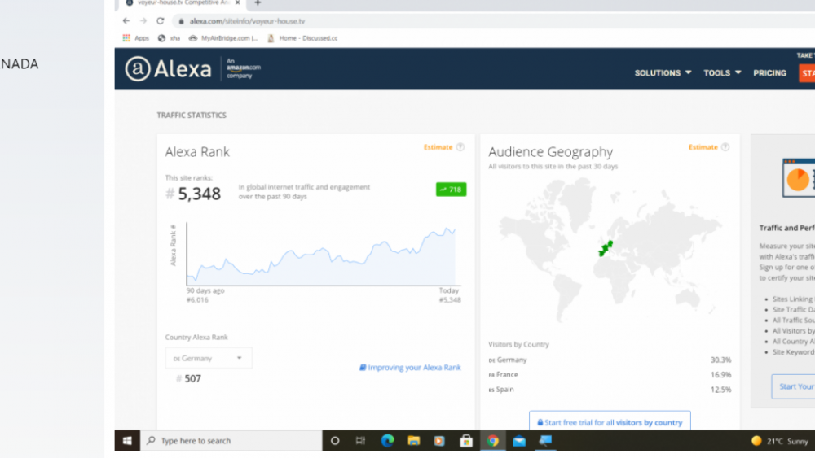This screenshot has height=458, width=815.
Task: Open the Windows Start menu
Action: [x=127, y=441]
